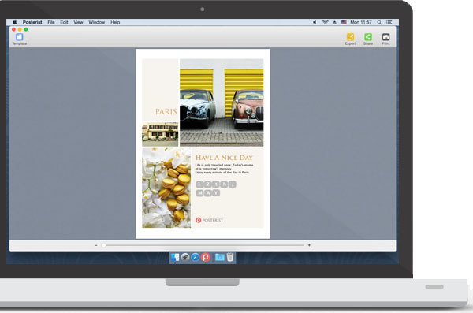
Task: Open Posterist from the Dock
Action: (x=206, y=257)
